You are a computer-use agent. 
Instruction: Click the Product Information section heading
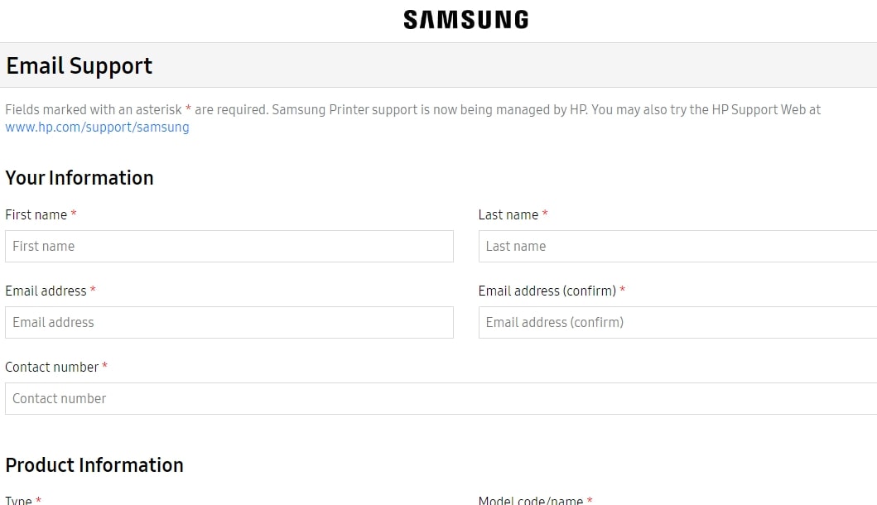(94, 465)
